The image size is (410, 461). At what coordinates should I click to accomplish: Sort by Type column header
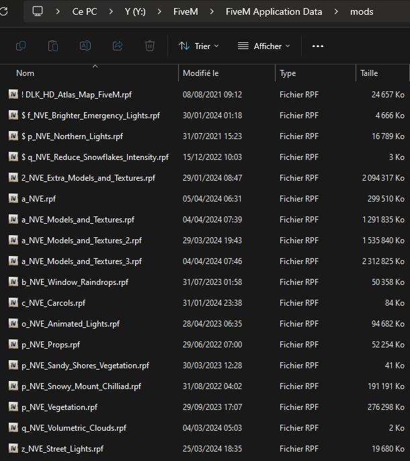tap(288, 73)
